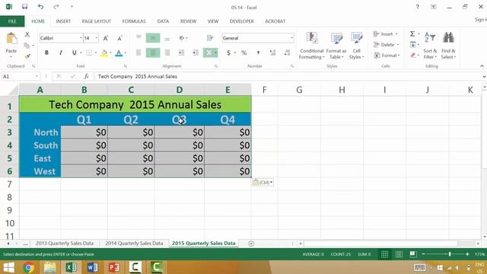Switch to the FORMULAS tab
The height and width of the screenshot is (274, 487).
(x=134, y=21)
